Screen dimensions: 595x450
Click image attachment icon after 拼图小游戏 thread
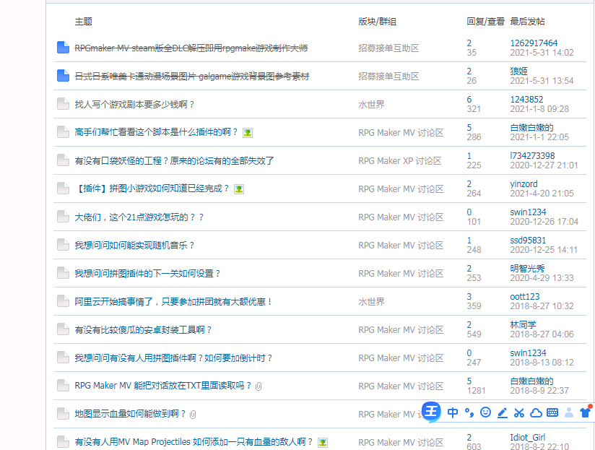point(239,189)
